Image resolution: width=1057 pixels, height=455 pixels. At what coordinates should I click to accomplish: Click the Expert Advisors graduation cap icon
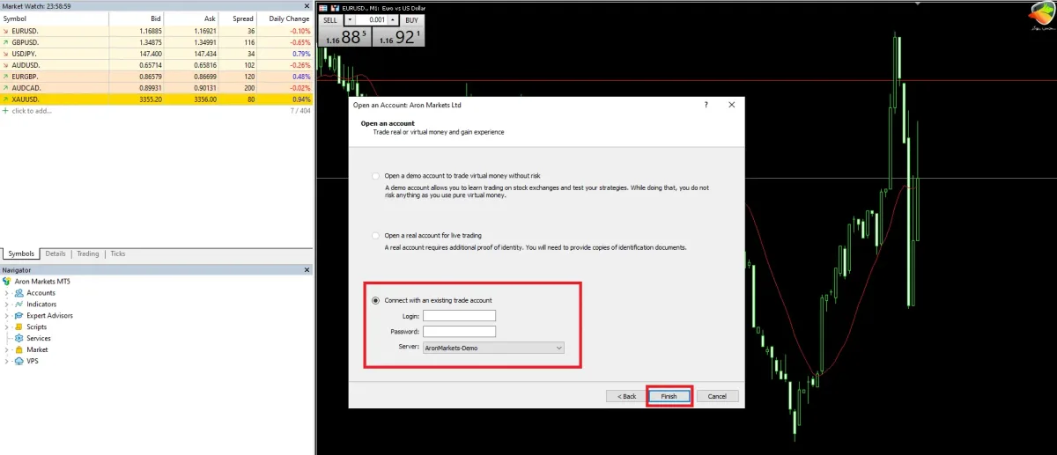pyautogui.click(x=19, y=316)
